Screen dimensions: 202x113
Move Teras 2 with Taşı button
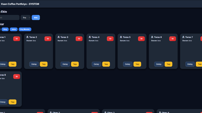(x=44, y=64)
